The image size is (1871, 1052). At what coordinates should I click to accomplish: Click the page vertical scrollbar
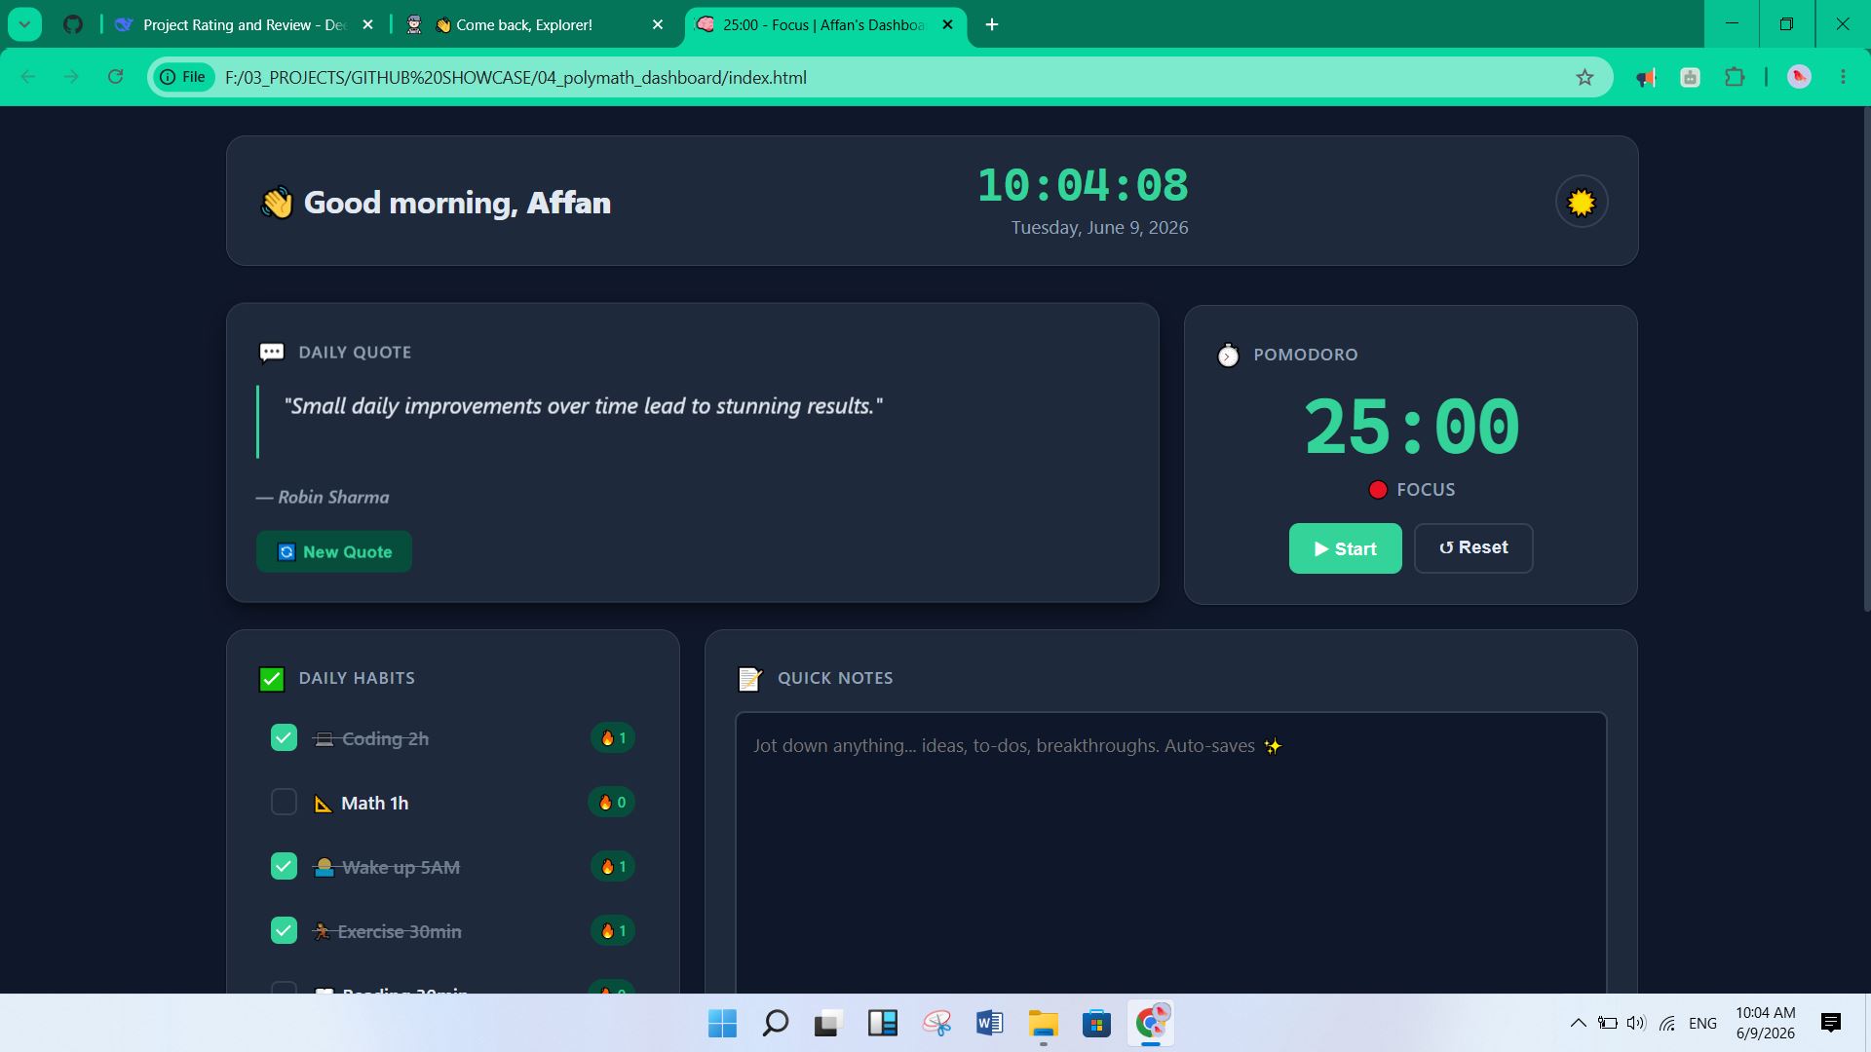[x=1866, y=360]
